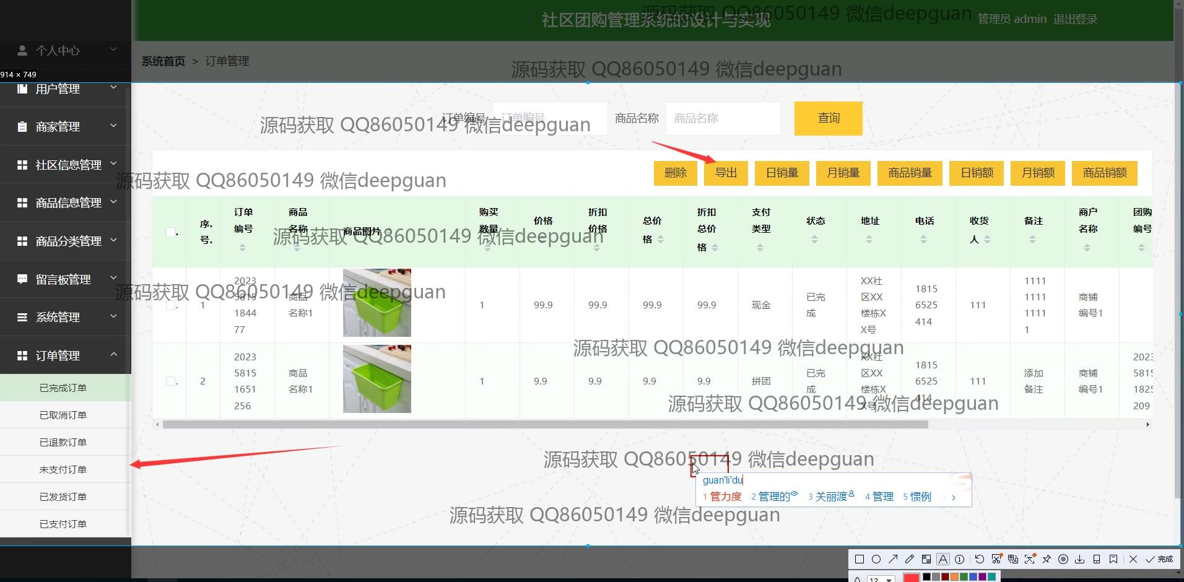The height and width of the screenshot is (582, 1184).
Task: Click the download save icon
Action: [x=1080, y=559]
